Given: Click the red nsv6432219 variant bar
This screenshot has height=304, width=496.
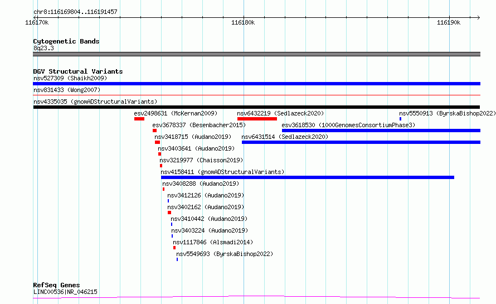Looking at the screenshot, I should 257,119.
